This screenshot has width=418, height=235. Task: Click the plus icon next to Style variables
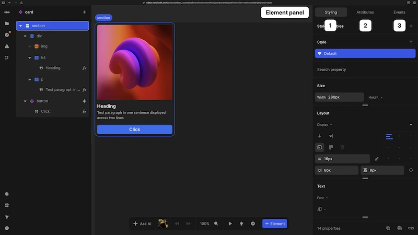[x=411, y=26]
